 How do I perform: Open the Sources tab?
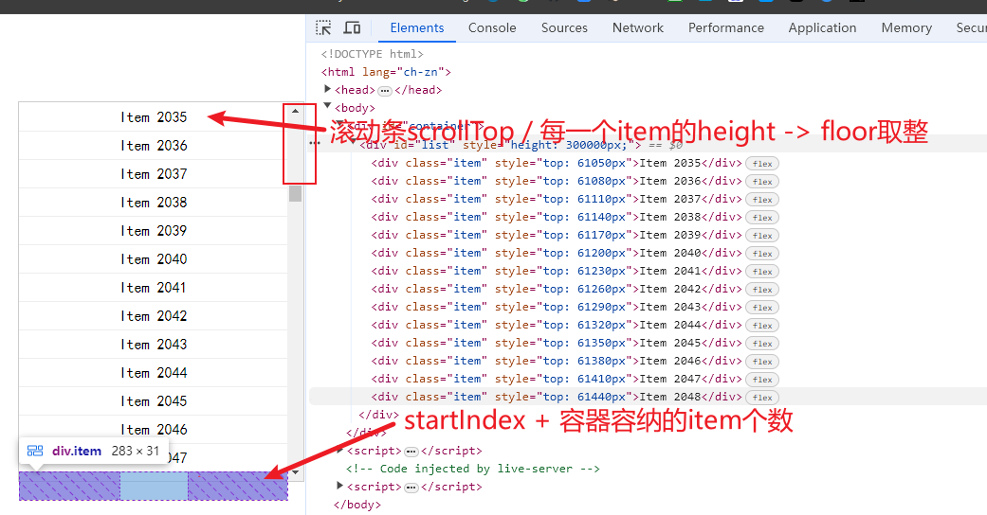click(564, 27)
